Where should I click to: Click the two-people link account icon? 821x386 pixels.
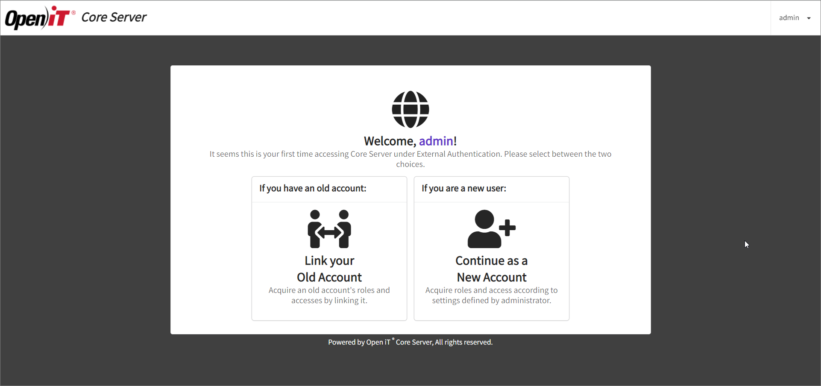(329, 229)
